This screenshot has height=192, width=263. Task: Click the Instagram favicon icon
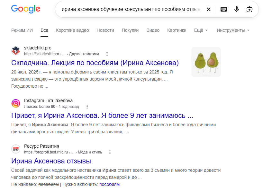[16, 103]
